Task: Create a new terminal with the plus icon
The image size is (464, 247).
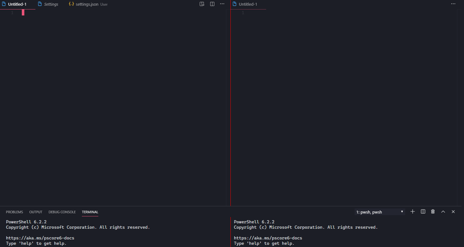Action: point(412,212)
